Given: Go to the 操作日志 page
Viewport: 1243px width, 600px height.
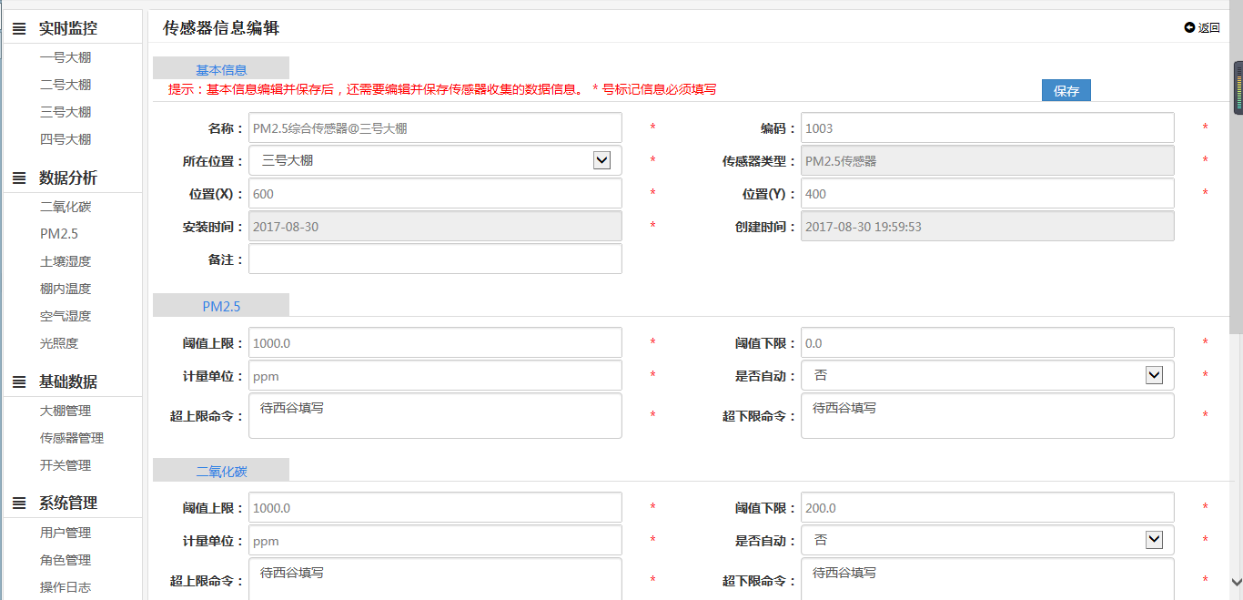Looking at the screenshot, I should click(x=66, y=587).
